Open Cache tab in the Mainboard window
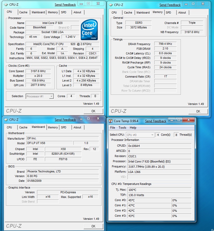Viewport: 214px width, 231px height. pos(23,127)
